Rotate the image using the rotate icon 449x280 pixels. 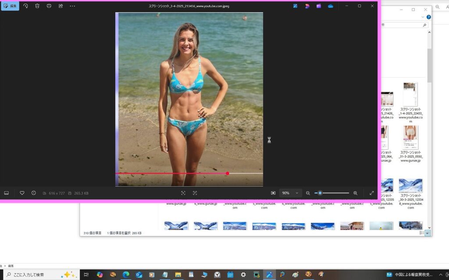(25, 6)
